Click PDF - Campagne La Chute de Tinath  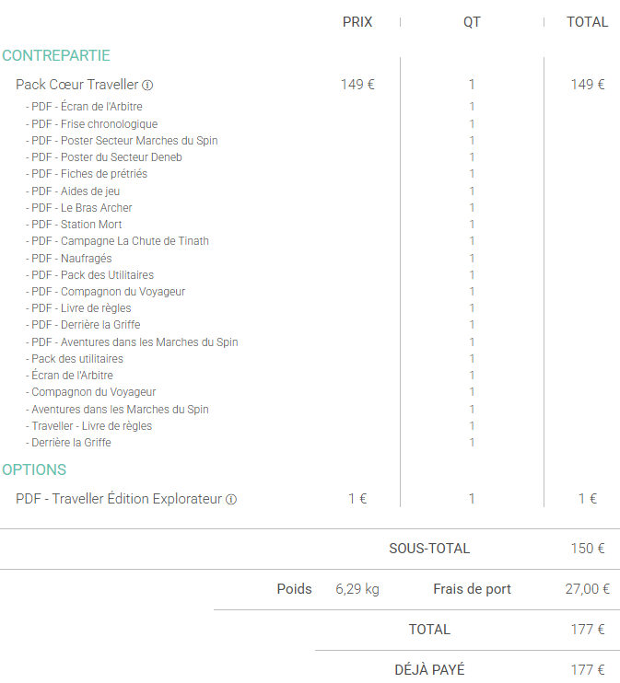(x=120, y=241)
